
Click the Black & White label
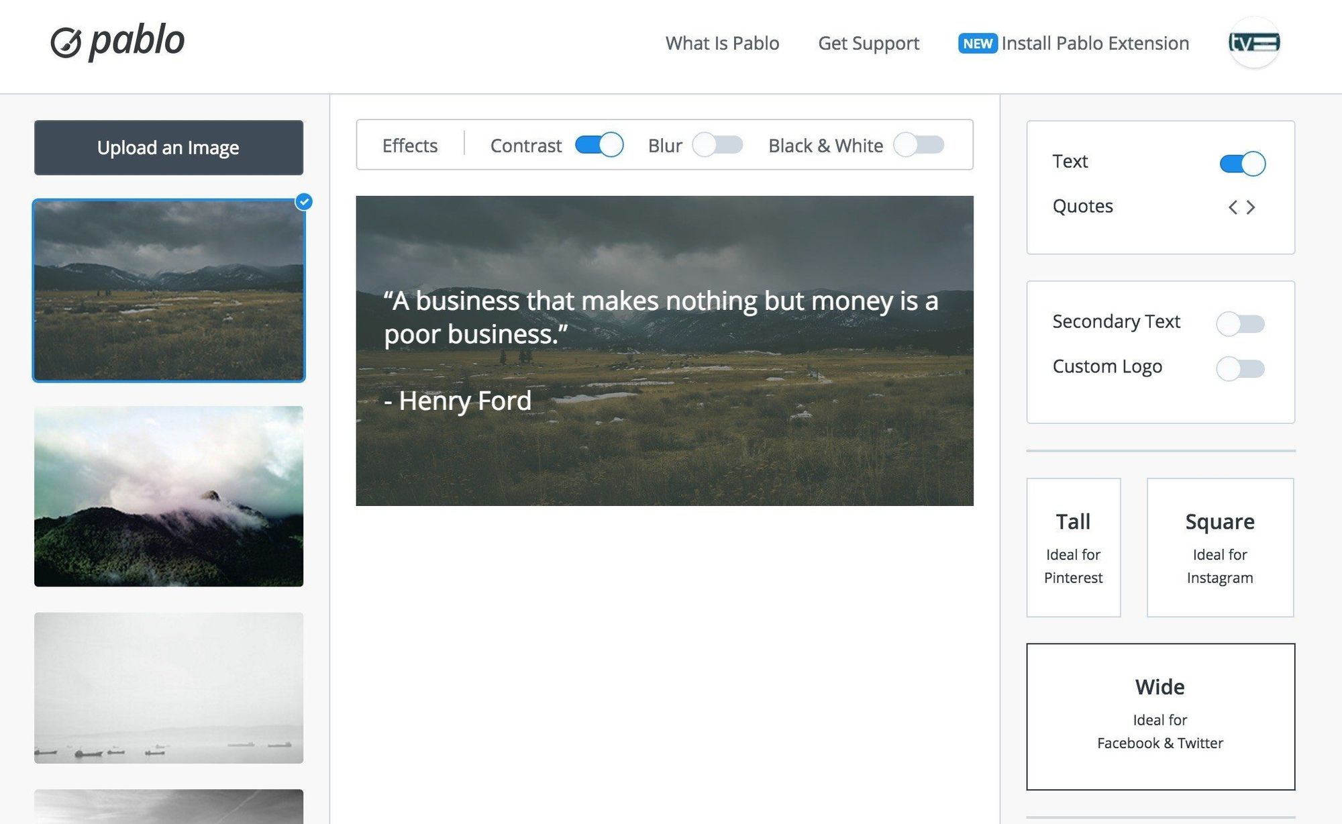pyautogui.click(x=825, y=146)
